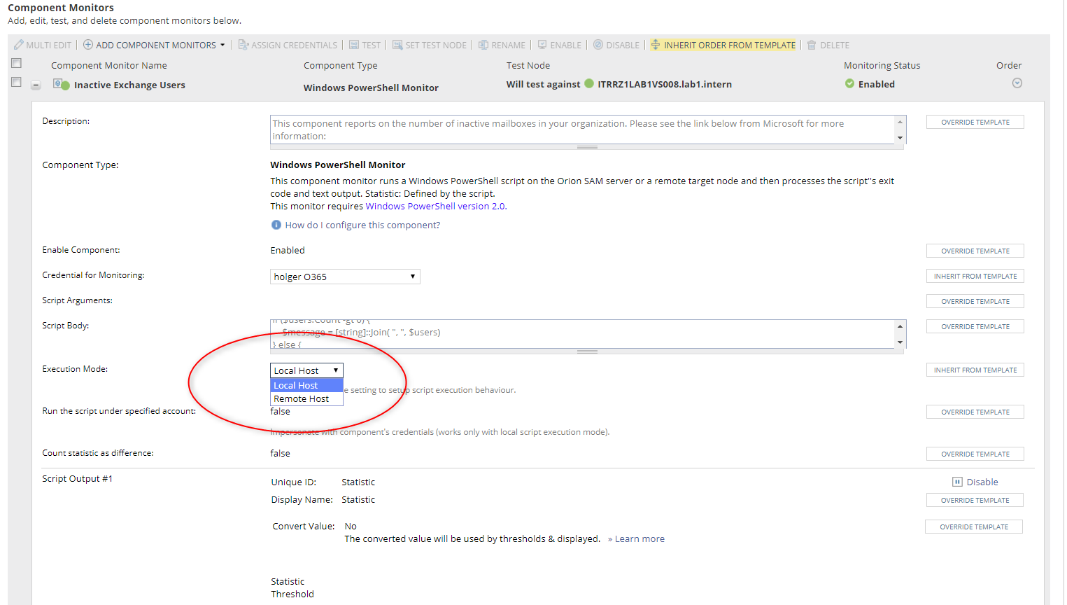The width and height of the screenshot is (1067, 605).
Task: Click Override Template for Enable Component
Action: (x=975, y=251)
